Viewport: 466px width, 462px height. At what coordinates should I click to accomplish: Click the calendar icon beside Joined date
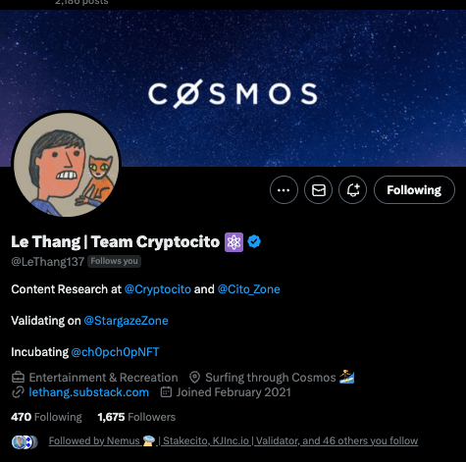click(166, 391)
